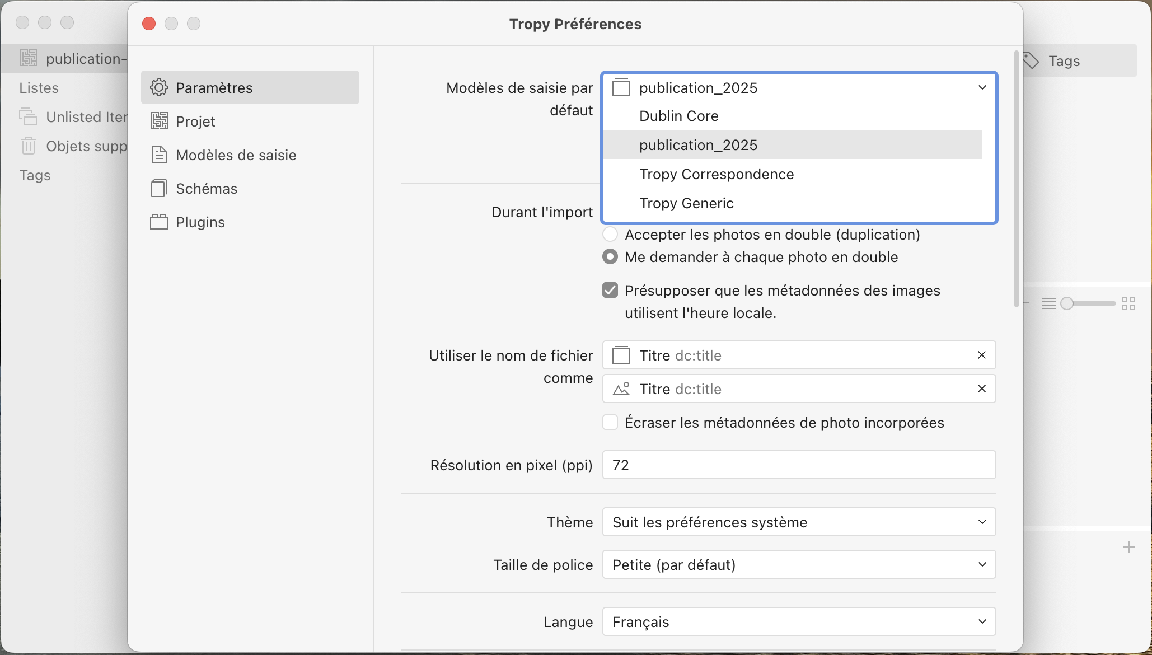Click the Modèles de saisie document icon
The width and height of the screenshot is (1152, 655).
pyautogui.click(x=159, y=155)
